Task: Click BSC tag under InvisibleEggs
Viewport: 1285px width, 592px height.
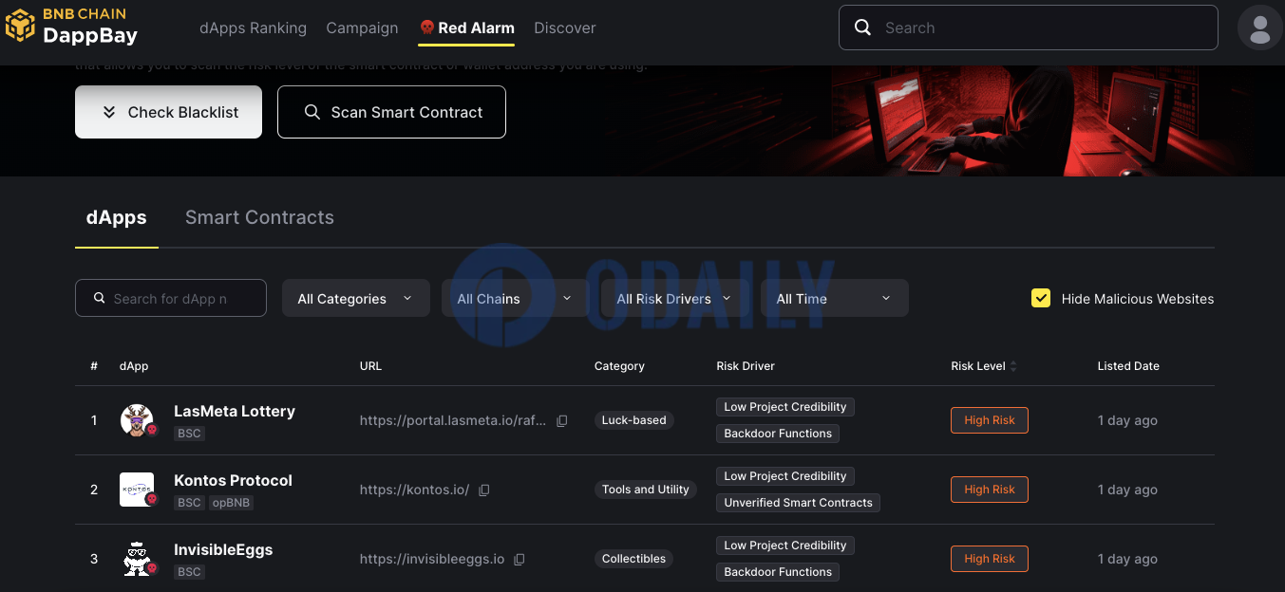Action: [x=190, y=572]
